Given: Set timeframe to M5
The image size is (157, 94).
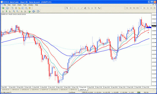Looking at the screenshot, I should tap(131, 8).
